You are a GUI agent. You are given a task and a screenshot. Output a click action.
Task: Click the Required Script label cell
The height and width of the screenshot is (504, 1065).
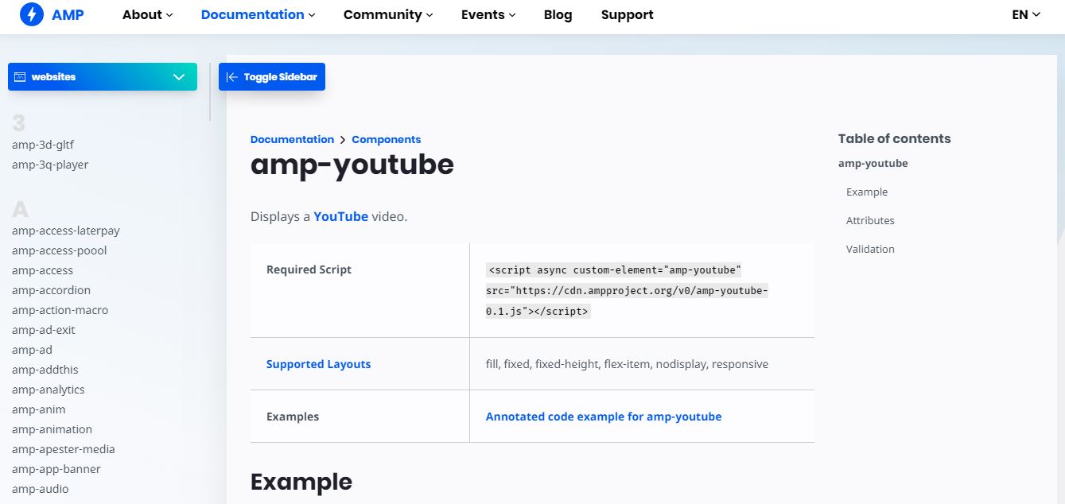tap(309, 269)
